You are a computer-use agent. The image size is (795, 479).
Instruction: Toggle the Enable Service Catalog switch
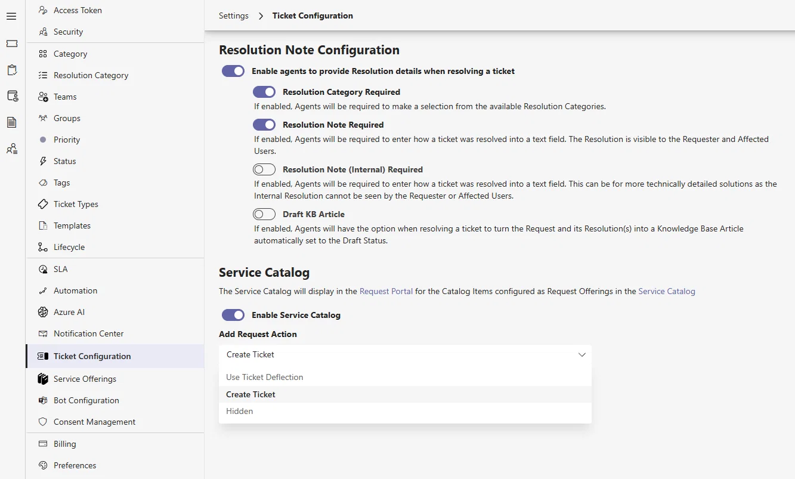tap(233, 315)
